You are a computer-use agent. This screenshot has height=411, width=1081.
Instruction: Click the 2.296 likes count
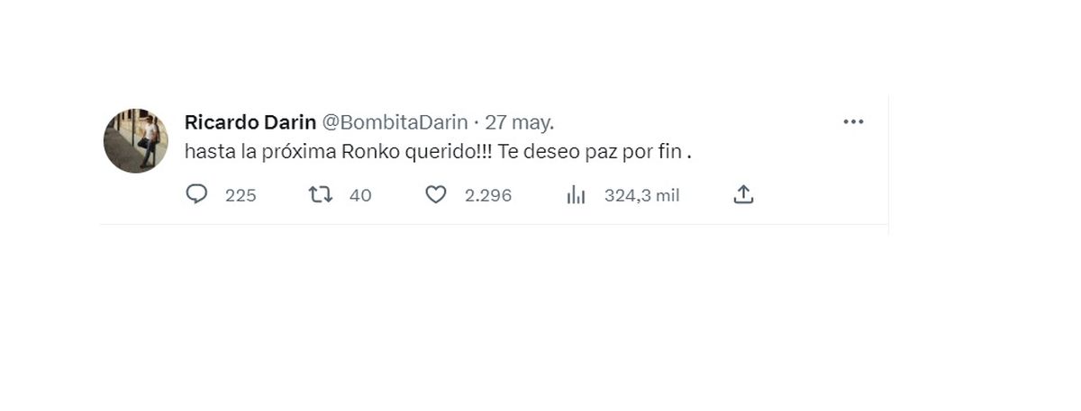click(x=488, y=195)
